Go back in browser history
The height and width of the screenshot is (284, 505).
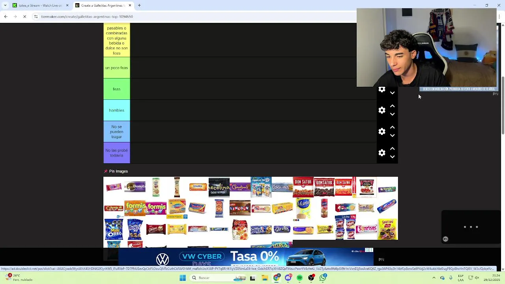[6, 17]
